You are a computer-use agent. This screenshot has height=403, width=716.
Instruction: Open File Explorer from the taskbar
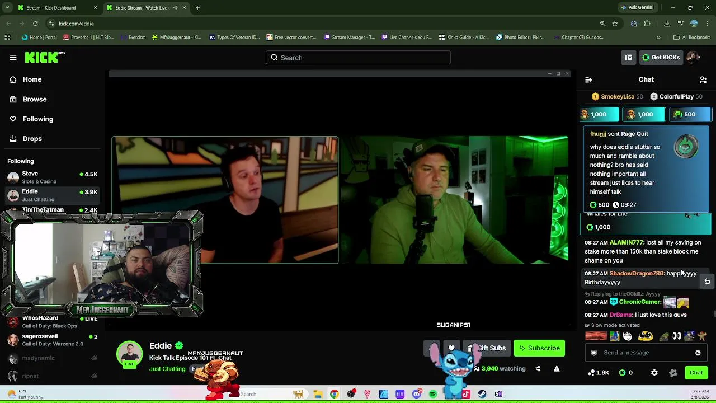click(x=318, y=394)
